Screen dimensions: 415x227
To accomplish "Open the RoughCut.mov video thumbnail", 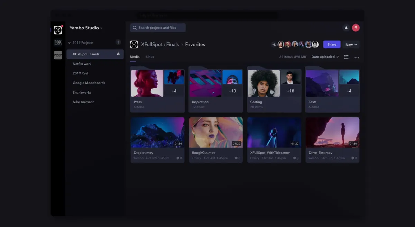I will 216,132.
